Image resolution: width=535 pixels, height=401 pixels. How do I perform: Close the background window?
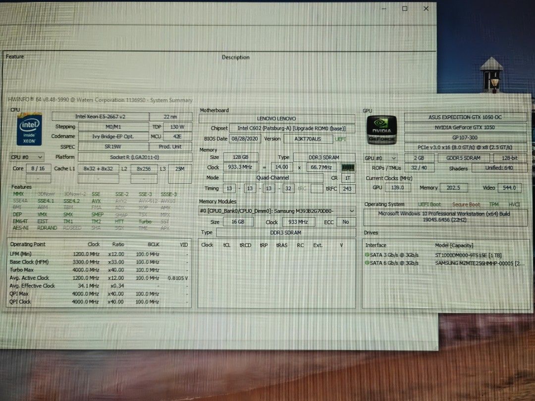(426, 8)
